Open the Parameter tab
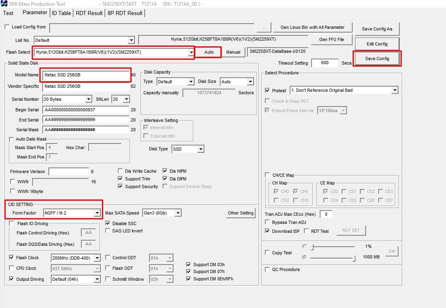The height and width of the screenshot is (308, 446). point(35,13)
